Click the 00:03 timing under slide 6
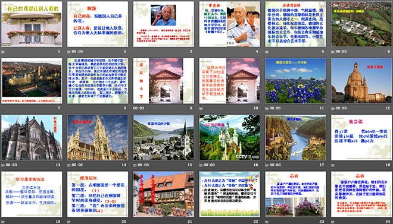The height and width of the screenshot is (224, 393). click(x=341, y=52)
